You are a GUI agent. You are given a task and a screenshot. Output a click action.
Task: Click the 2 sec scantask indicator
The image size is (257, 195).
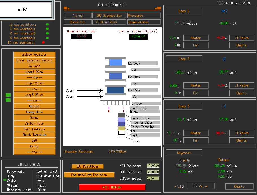coord(47,33)
